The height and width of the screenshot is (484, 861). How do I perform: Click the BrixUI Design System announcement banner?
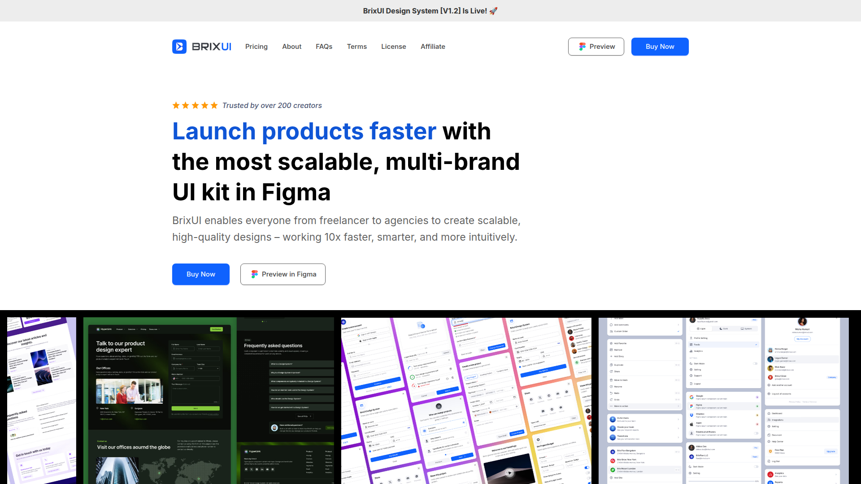pyautogui.click(x=430, y=11)
